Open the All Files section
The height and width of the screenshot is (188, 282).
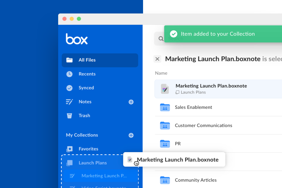click(x=87, y=60)
